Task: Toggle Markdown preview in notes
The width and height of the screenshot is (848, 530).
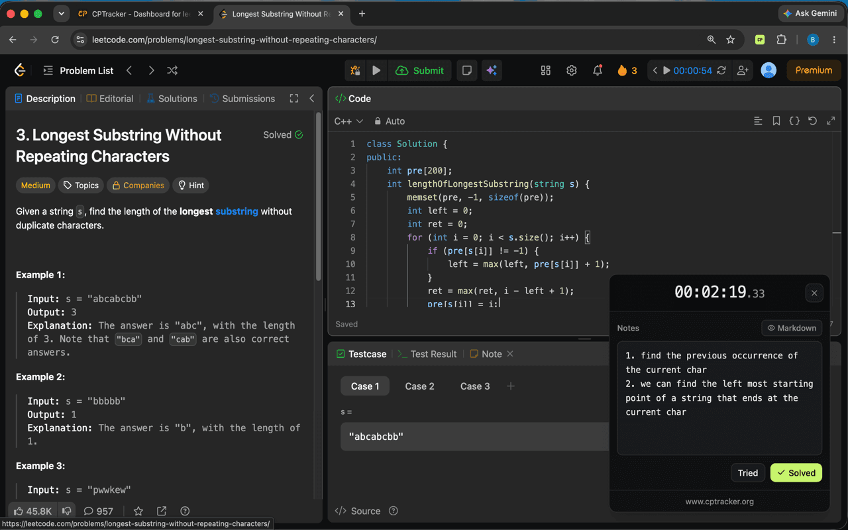Action: click(x=792, y=328)
